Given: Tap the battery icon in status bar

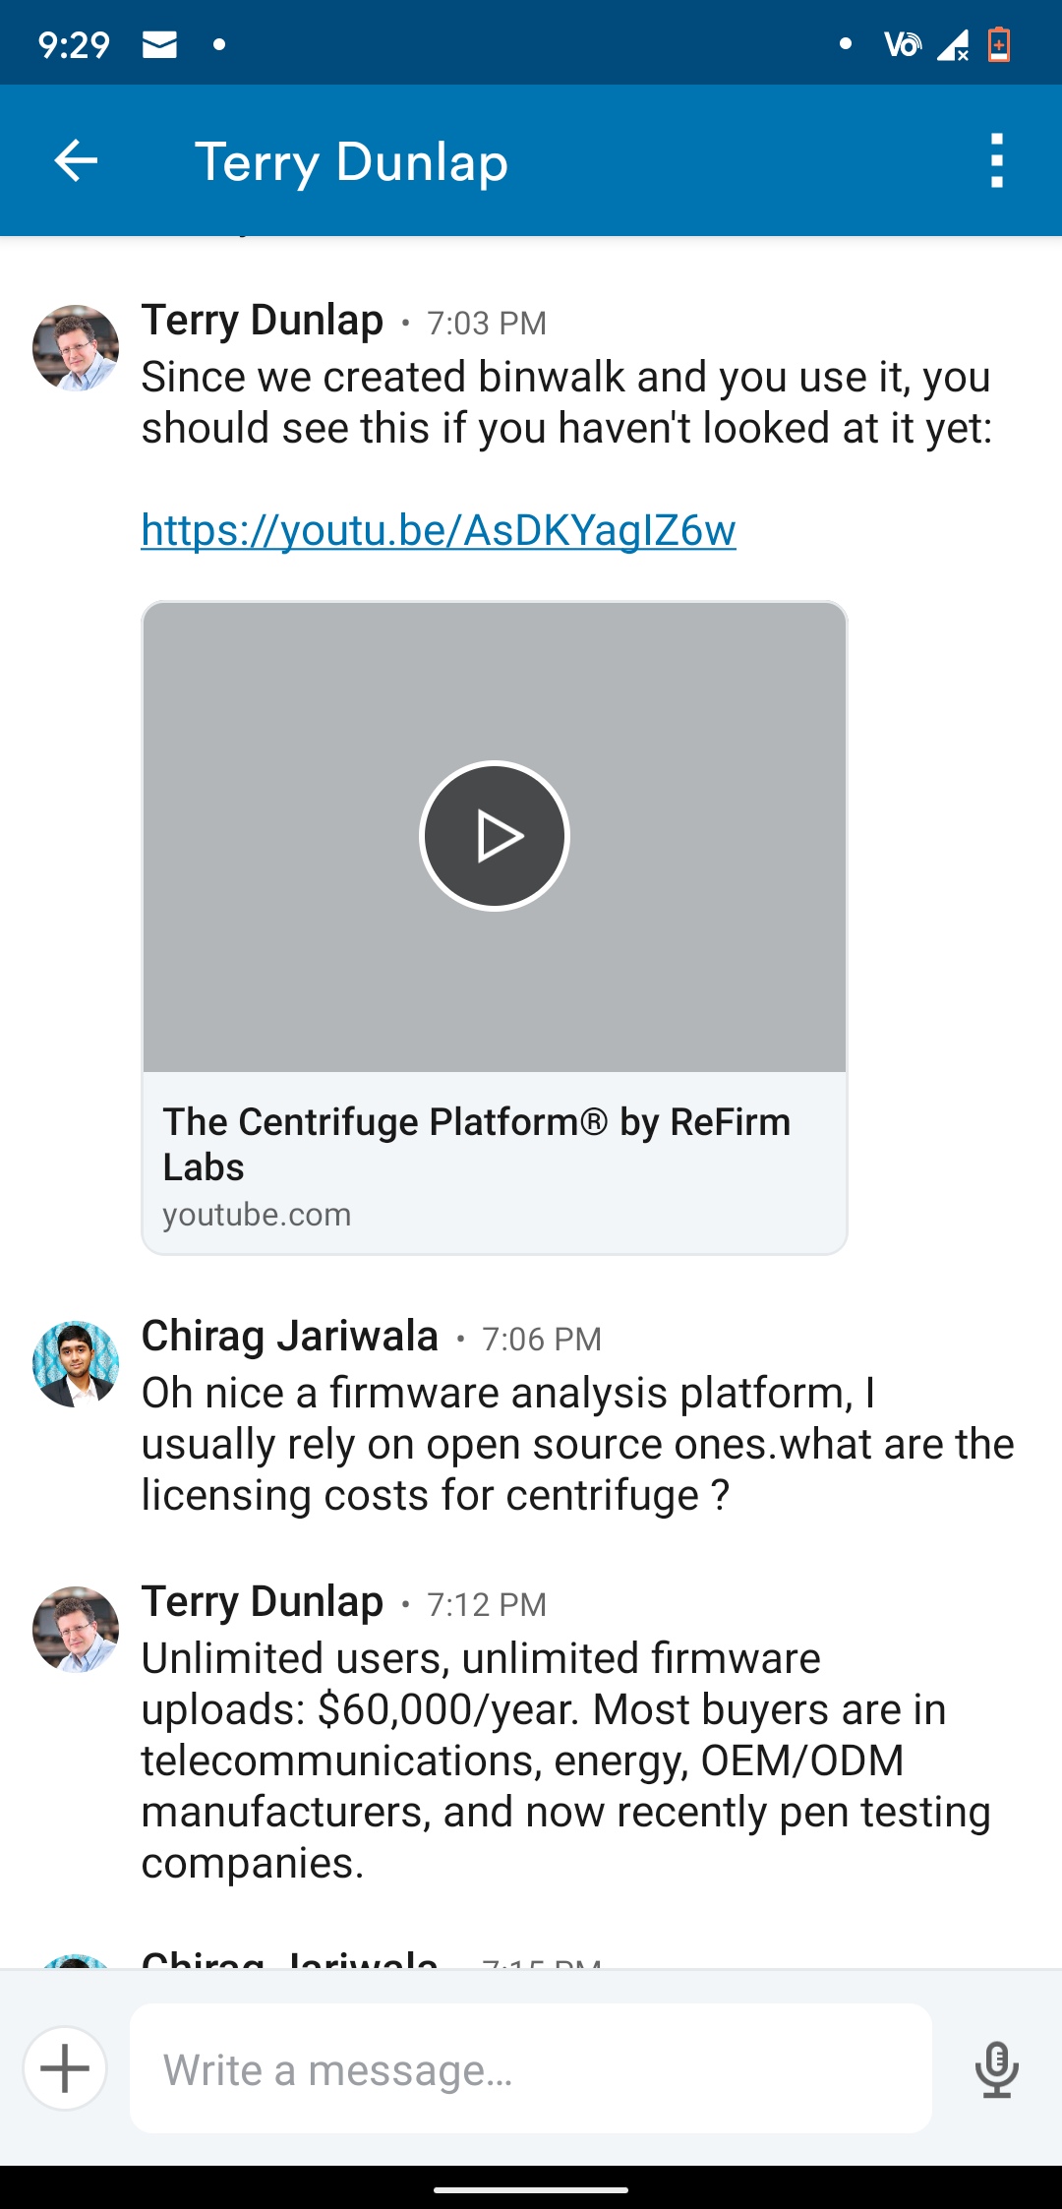Looking at the screenshot, I should pyautogui.click(x=999, y=44).
